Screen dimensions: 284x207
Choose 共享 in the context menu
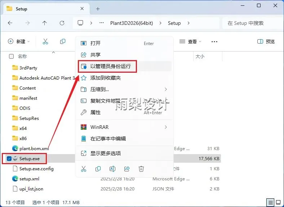124,55
